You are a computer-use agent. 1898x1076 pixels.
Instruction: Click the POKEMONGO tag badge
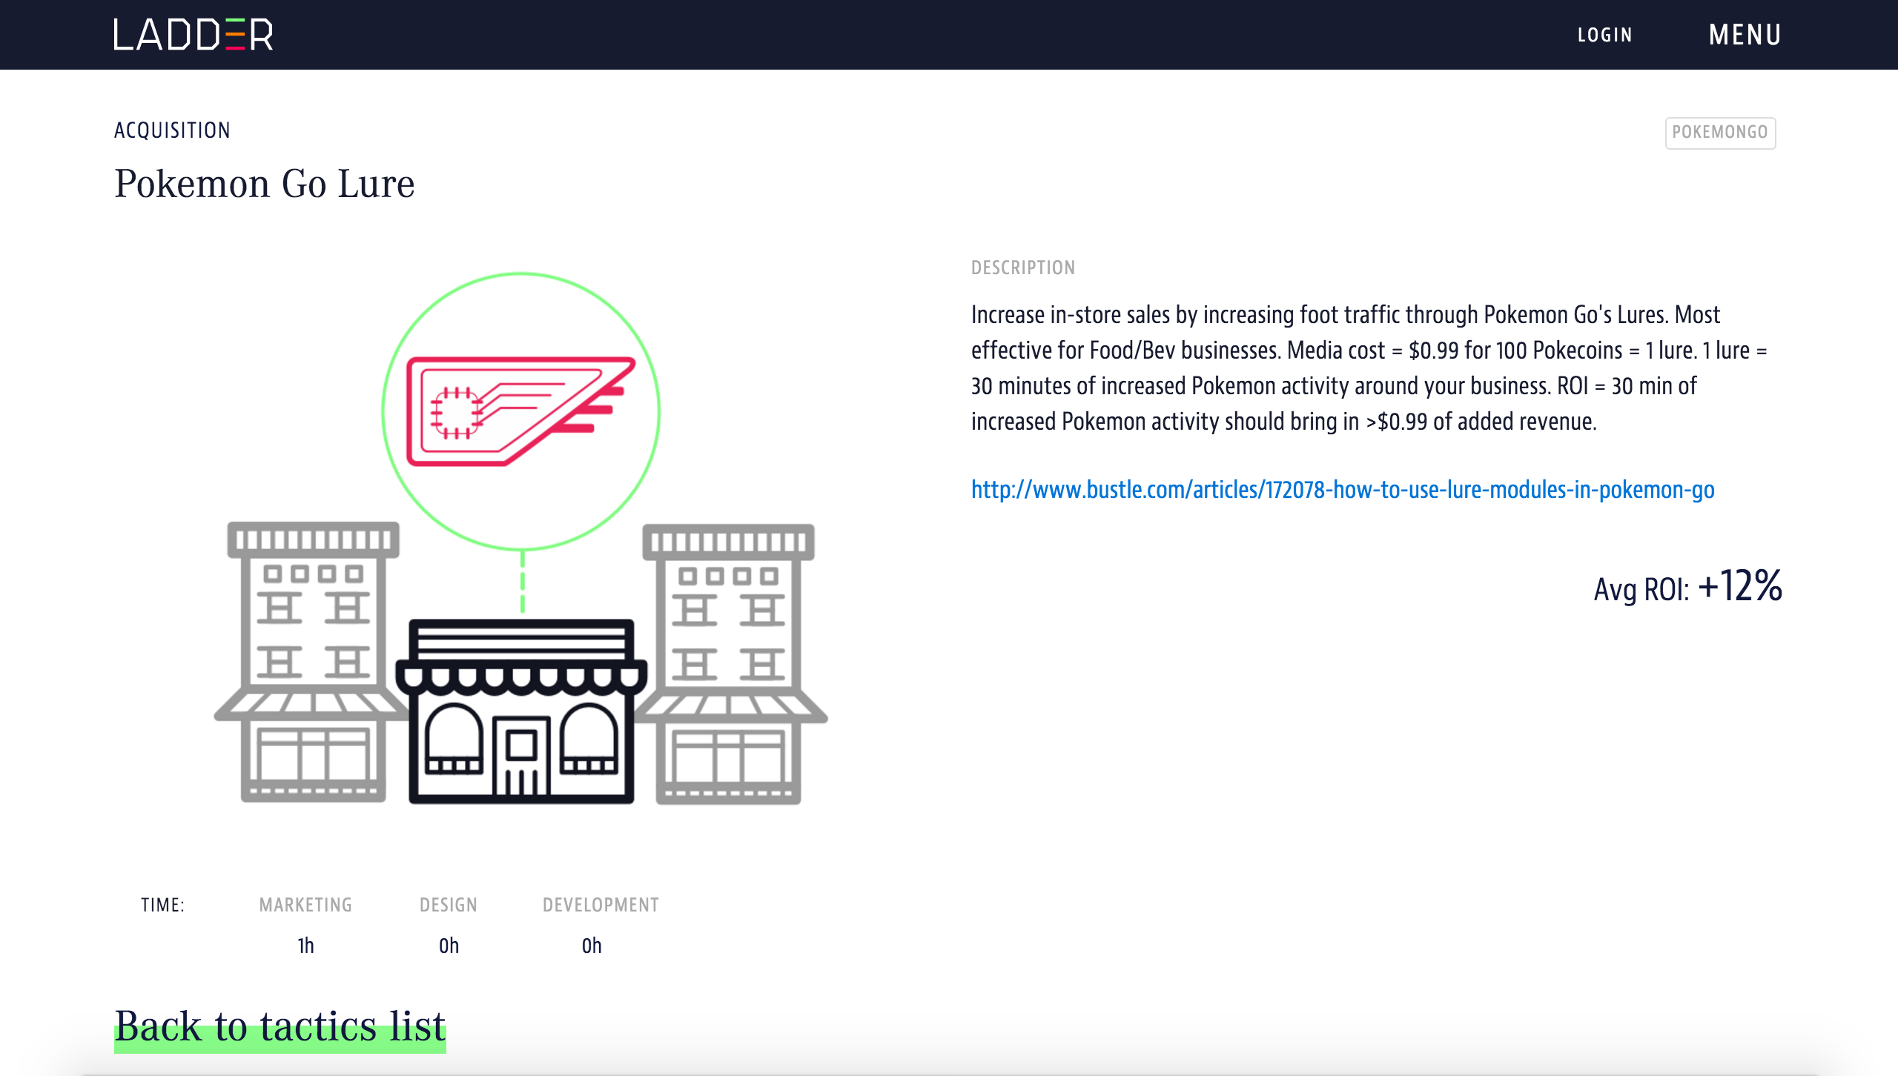click(x=1719, y=133)
